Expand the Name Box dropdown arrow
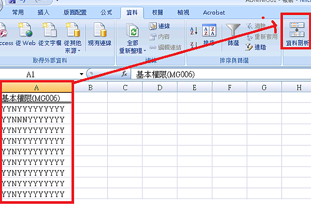 pyautogui.click(x=81, y=75)
